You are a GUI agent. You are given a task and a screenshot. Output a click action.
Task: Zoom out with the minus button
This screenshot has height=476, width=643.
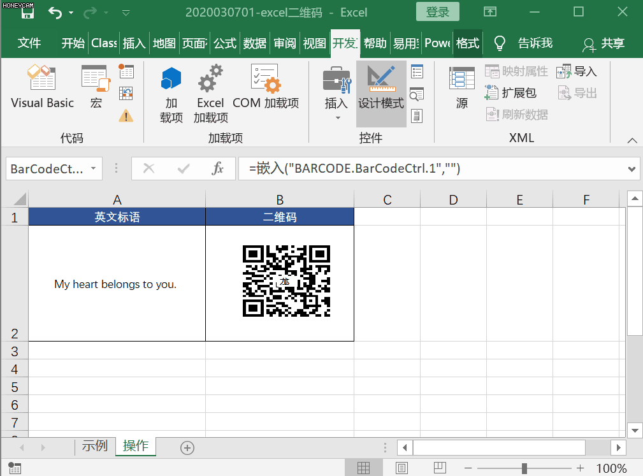tap(468, 468)
